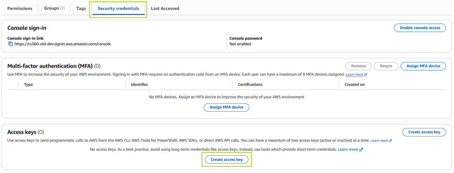
Task: Click centered Assign MFA device button
Action: tap(226, 107)
